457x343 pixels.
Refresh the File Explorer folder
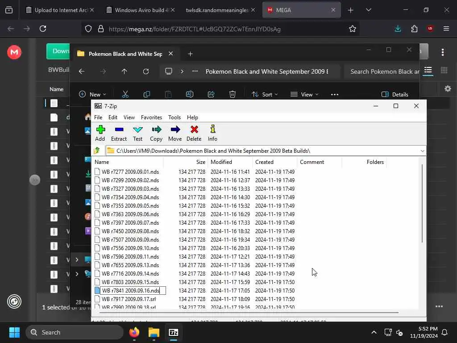coord(146,71)
